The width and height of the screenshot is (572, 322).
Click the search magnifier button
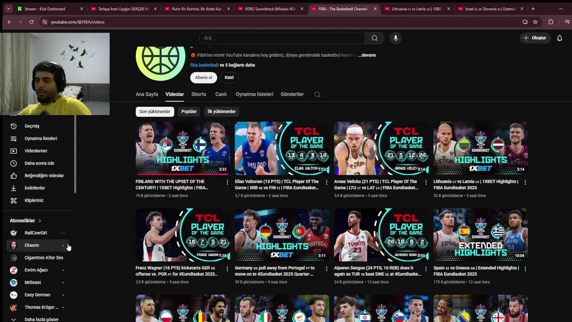374,38
